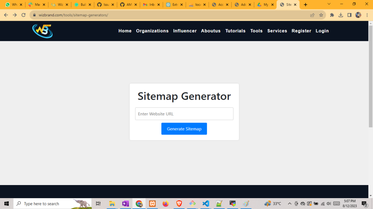Click the WizBrand logo in header

pos(42,31)
